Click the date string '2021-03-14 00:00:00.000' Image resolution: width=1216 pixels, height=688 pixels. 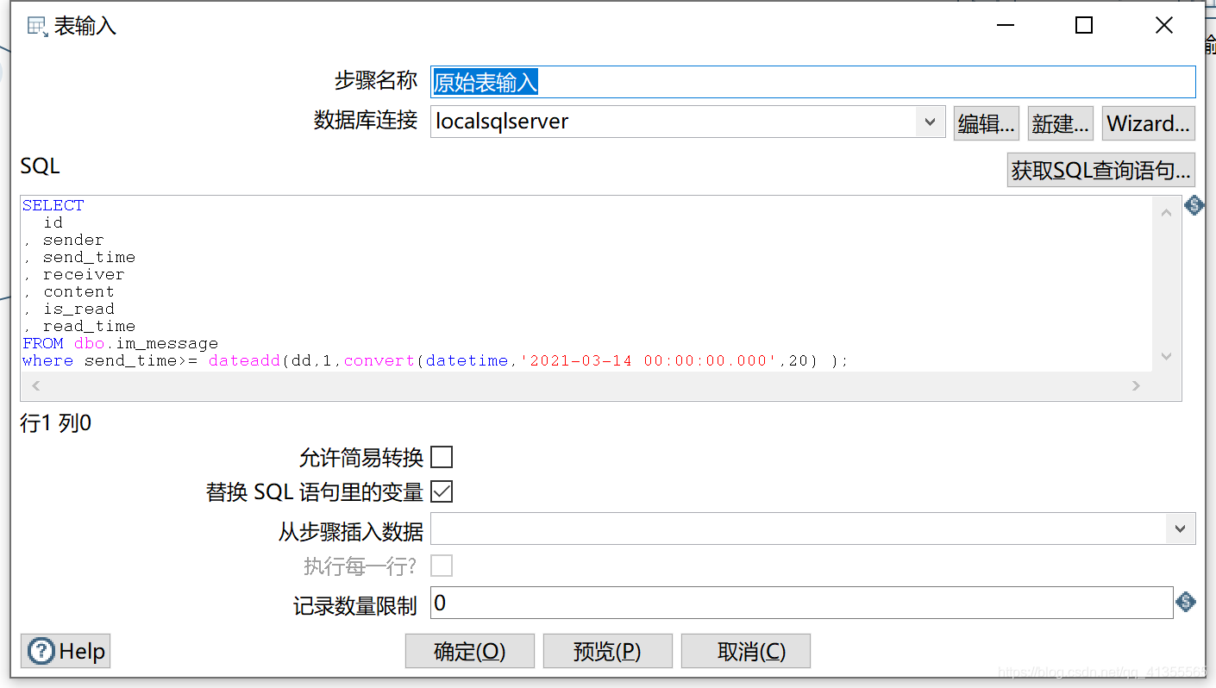pos(649,360)
